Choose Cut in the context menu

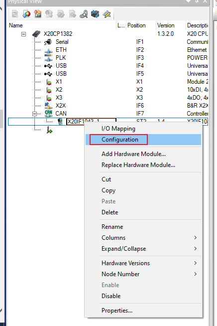pyautogui.click(x=107, y=179)
